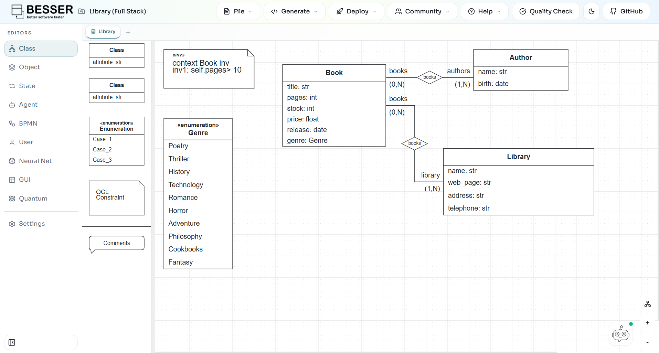Click the BESSER logo

[42, 11]
